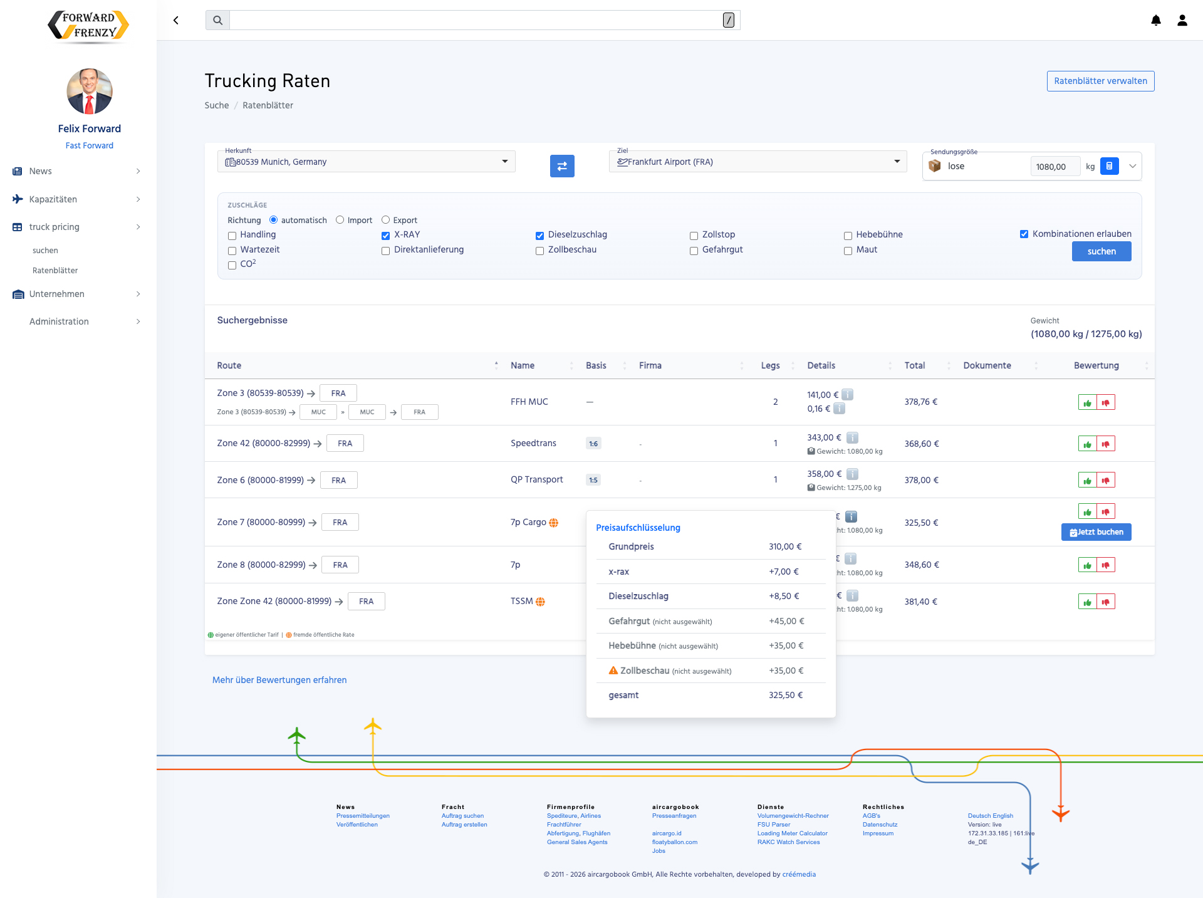Viewport: 1203px width, 898px height.
Task: Thumbs up the Speedtrans rate
Action: (1087, 444)
